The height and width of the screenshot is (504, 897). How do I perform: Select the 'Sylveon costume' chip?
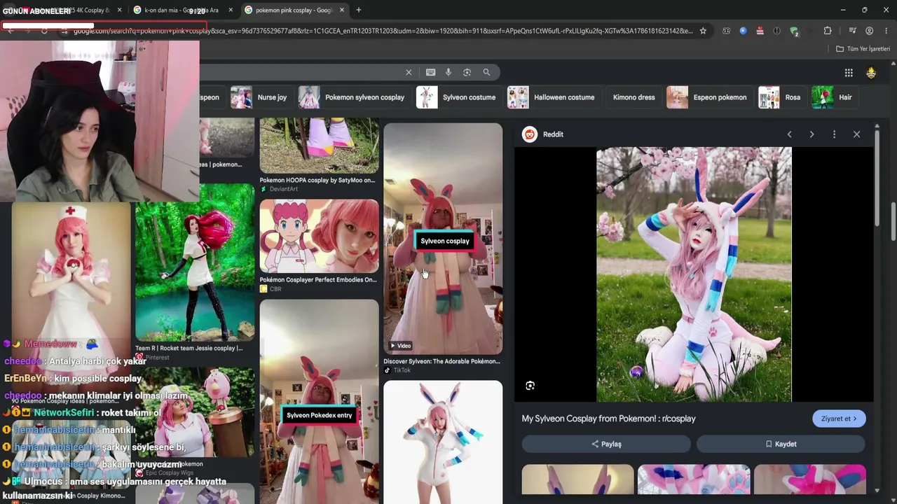pos(458,97)
